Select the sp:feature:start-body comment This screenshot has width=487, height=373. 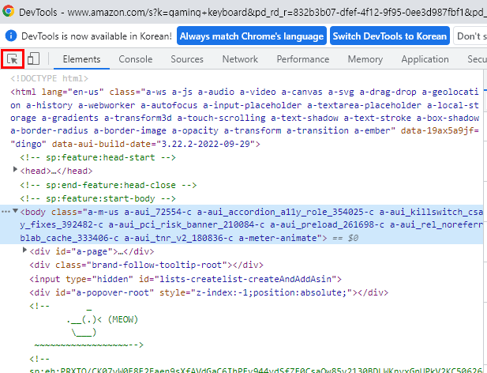[x=98, y=198]
